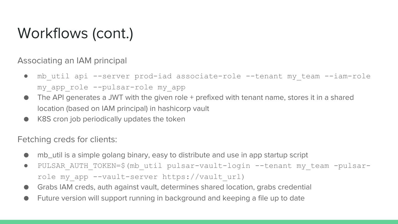Click the "--iam-role" flag in the first command
This screenshot has height=224, width=398.
347,76
